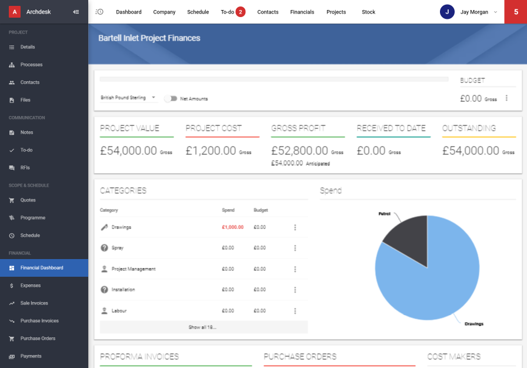Click the Programme icon in sidebar
The image size is (527, 368).
tap(12, 218)
